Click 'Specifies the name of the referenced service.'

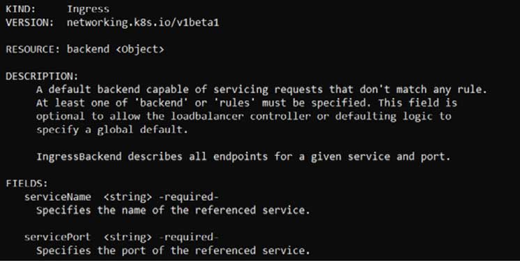173,210
